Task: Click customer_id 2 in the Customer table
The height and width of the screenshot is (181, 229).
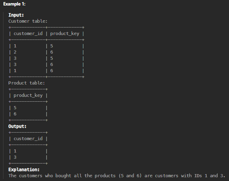Action: click(x=15, y=52)
